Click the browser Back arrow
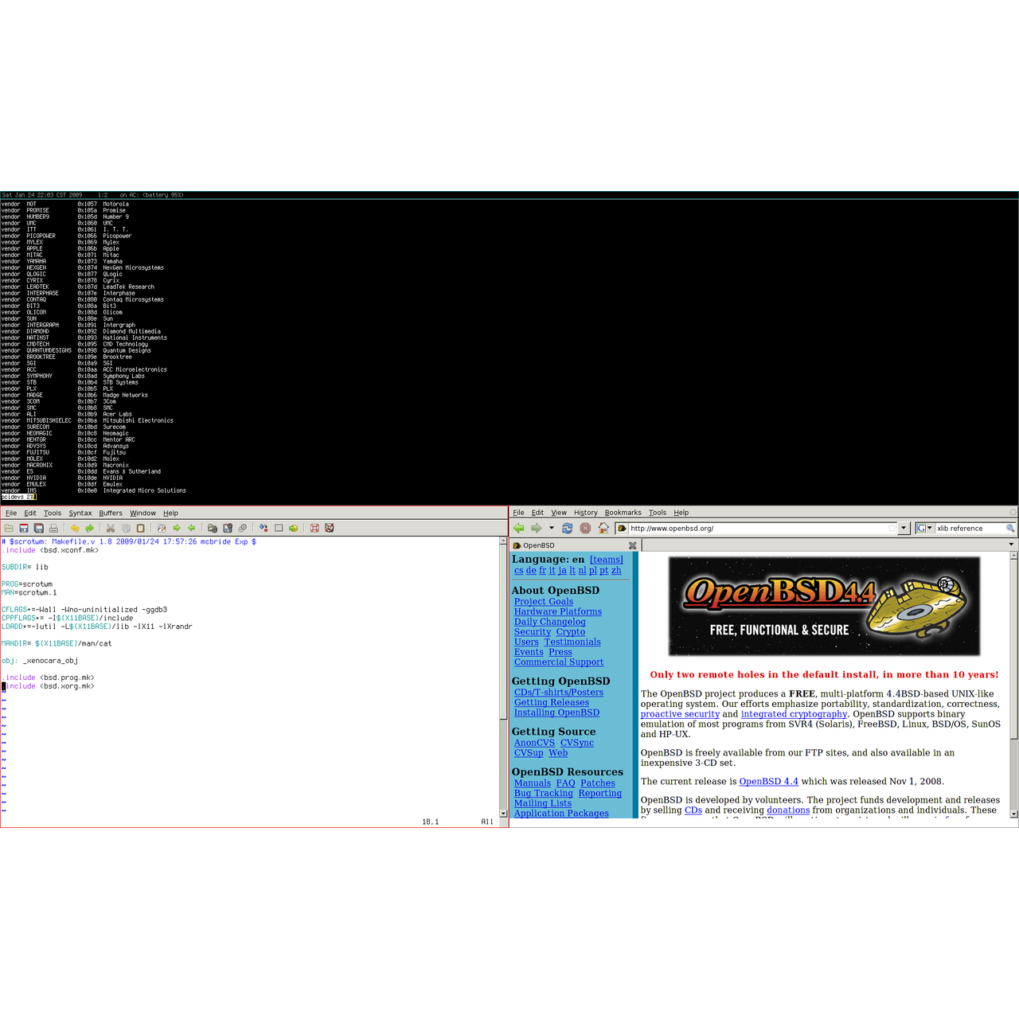The width and height of the screenshot is (1019, 1019). pos(519,528)
